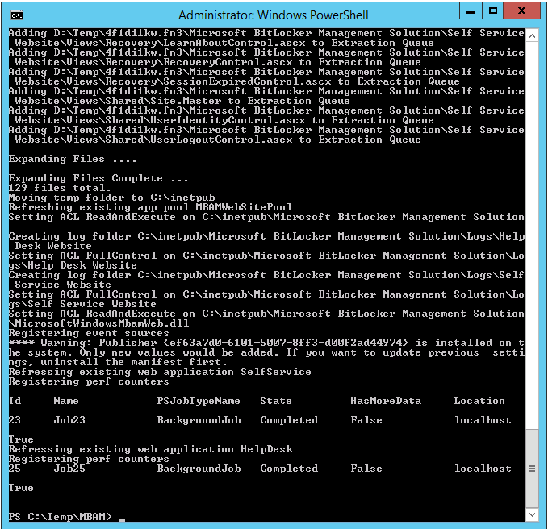Click the 'Desk Website' continuation line
The image size is (548, 529).
tap(53, 246)
